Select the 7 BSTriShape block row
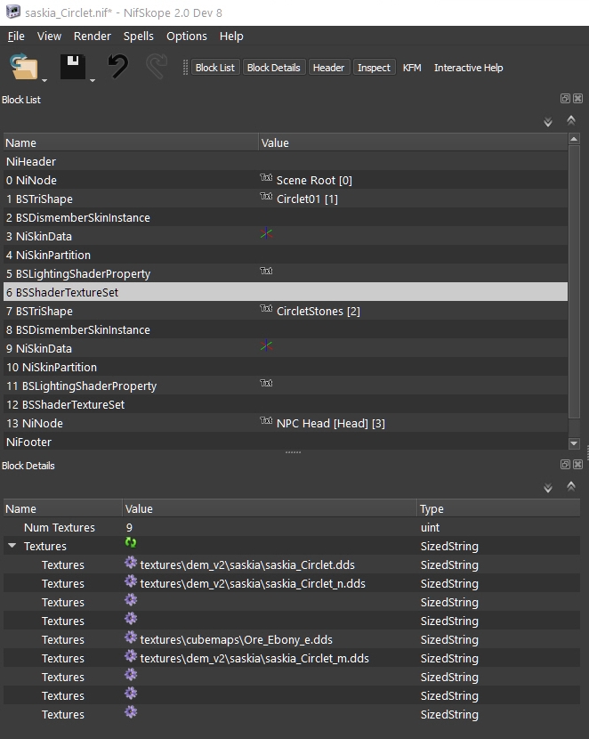The height and width of the screenshot is (739, 589). (x=44, y=311)
